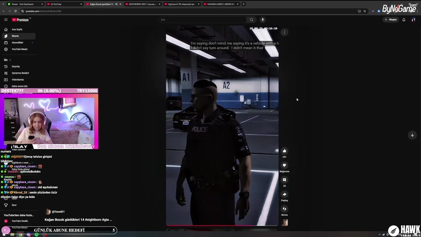Click the install app icon in address bar
The image size is (421, 237).
359,11
